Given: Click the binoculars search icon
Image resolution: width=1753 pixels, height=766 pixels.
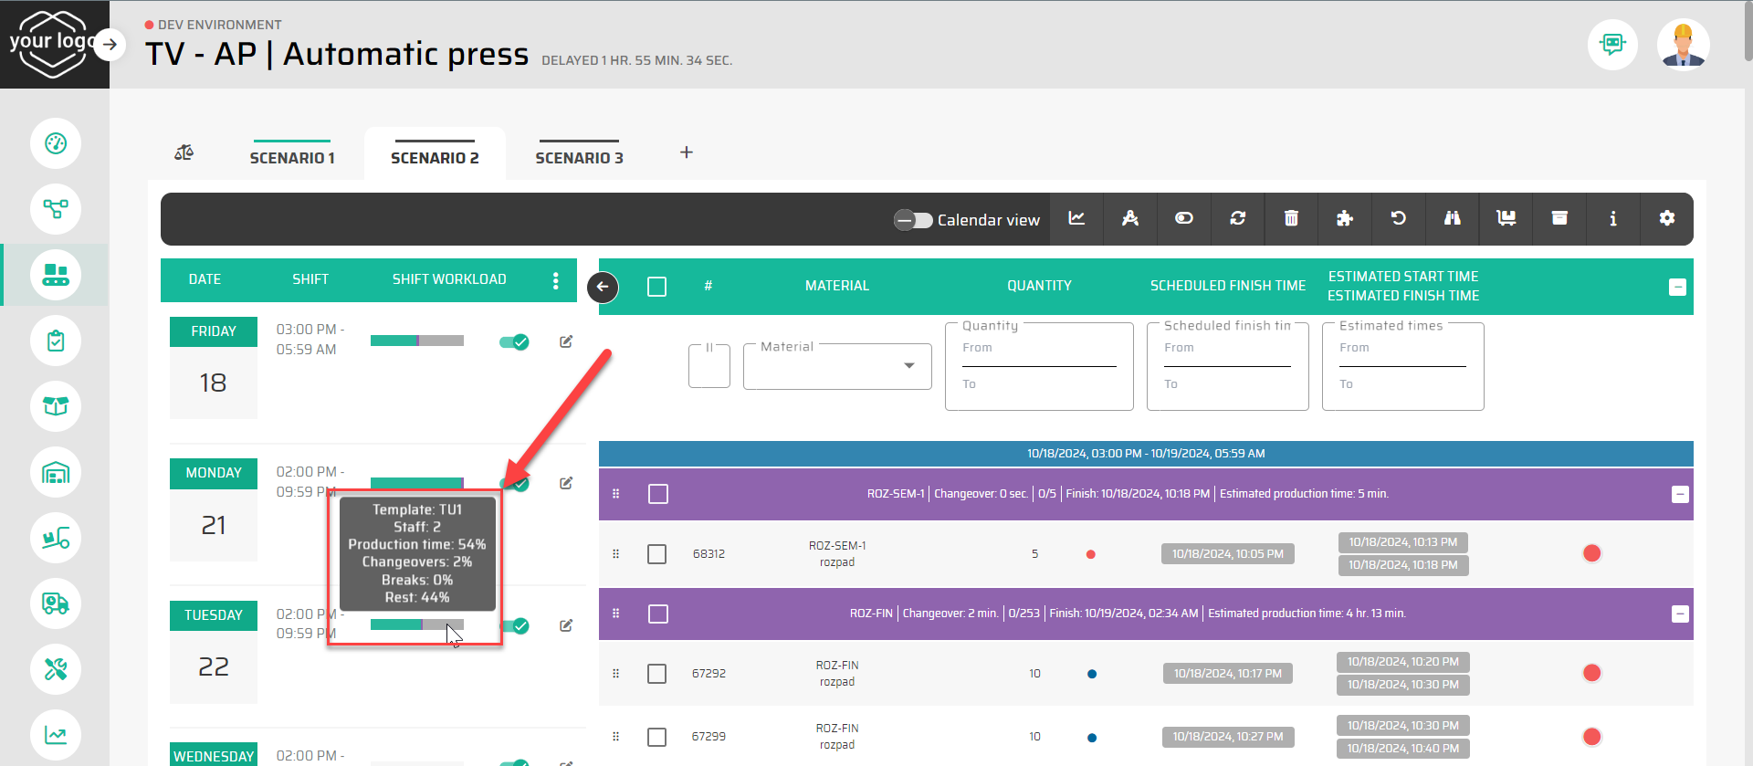Looking at the screenshot, I should tap(1452, 218).
